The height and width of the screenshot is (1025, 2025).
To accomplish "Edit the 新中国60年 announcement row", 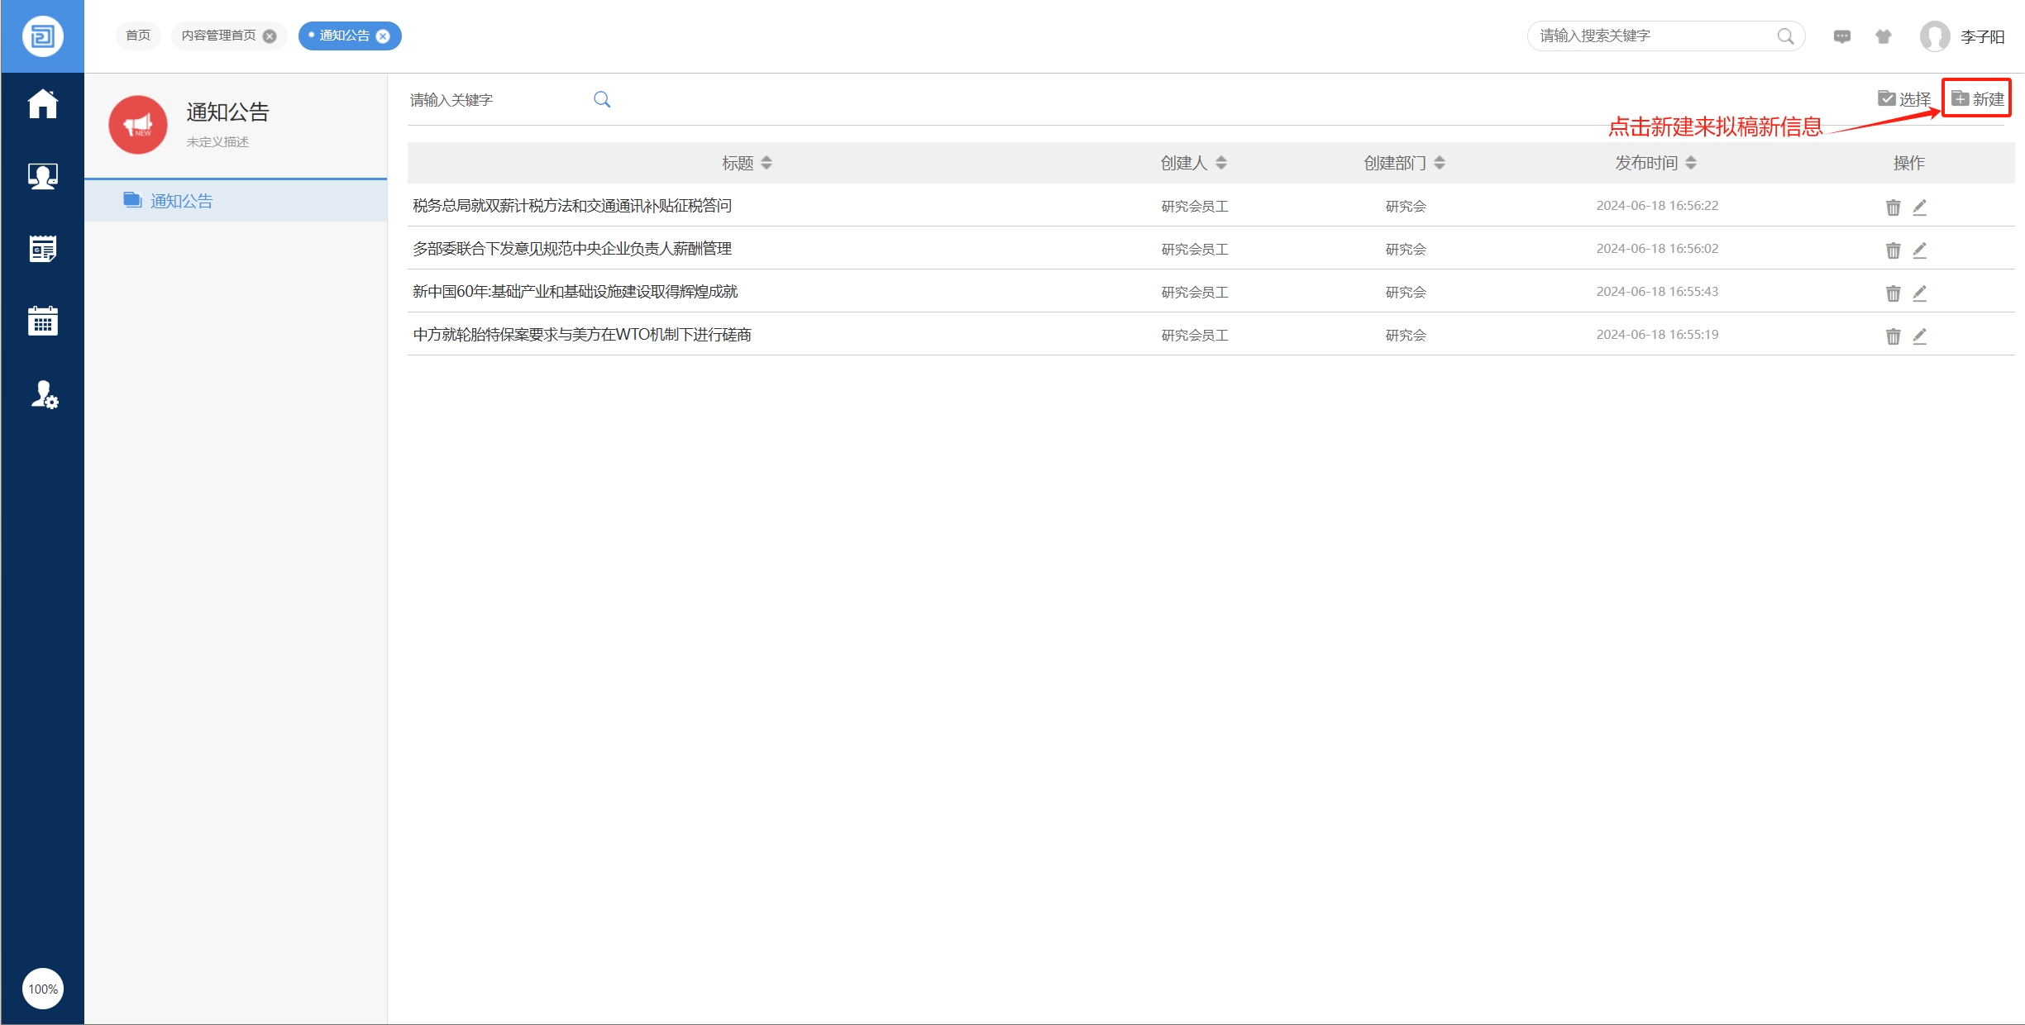I will click(x=1919, y=293).
